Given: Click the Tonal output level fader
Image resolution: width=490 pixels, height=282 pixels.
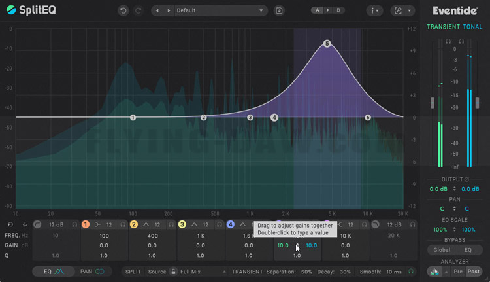Looking at the screenshot, I should point(477,103).
